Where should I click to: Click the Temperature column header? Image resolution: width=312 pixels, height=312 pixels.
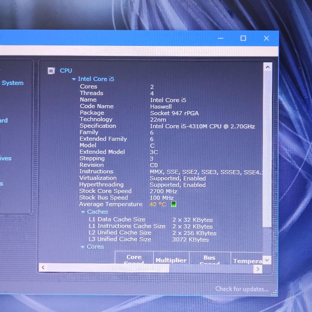point(247,259)
